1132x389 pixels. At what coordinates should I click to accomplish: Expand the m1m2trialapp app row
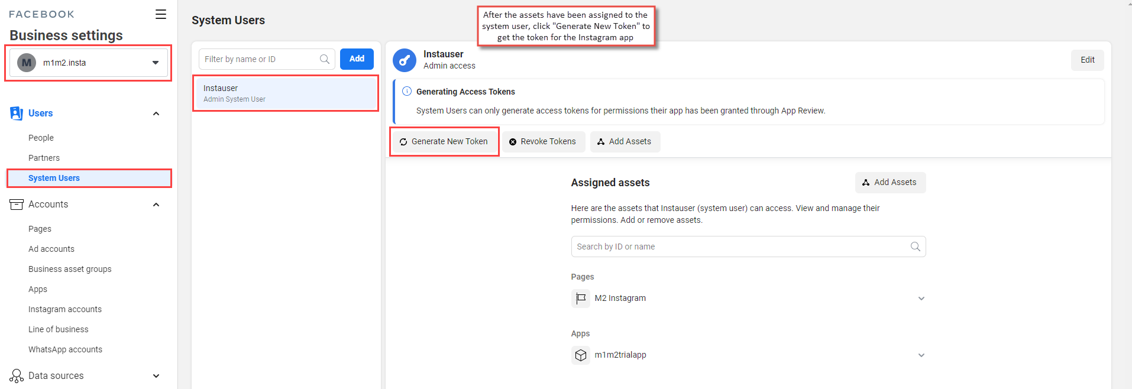tap(921, 355)
